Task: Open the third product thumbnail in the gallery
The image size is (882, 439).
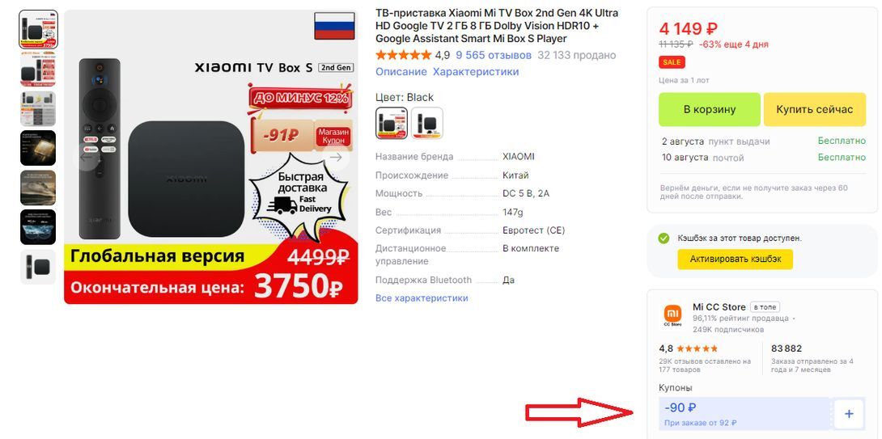Action: pyautogui.click(x=38, y=108)
